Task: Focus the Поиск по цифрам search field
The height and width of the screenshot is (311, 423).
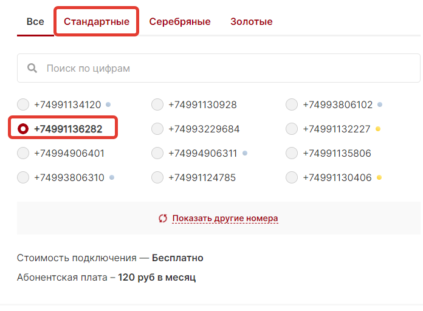Action: [219, 68]
